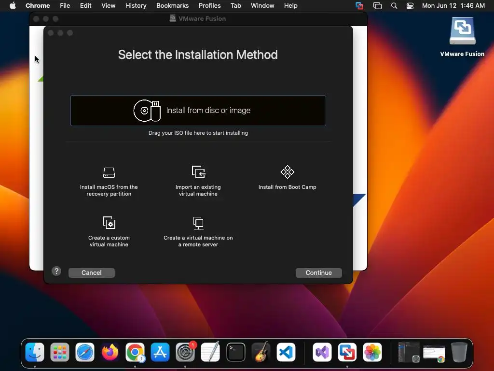This screenshot has width=494, height=371.
Task: Open the Edit menu
Action: click(85, 5)
